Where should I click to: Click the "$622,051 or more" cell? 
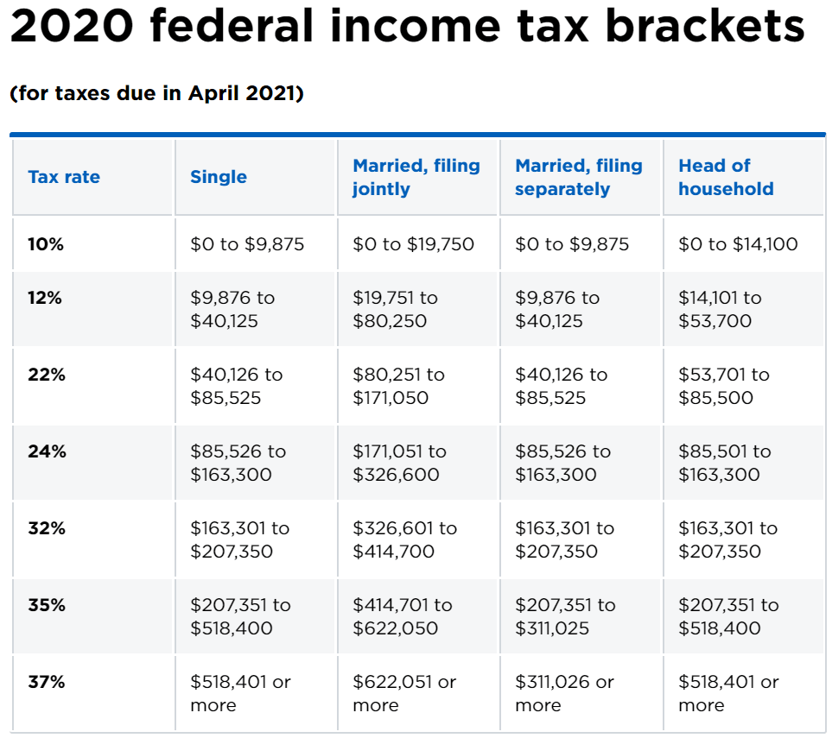tap(404, 693)
